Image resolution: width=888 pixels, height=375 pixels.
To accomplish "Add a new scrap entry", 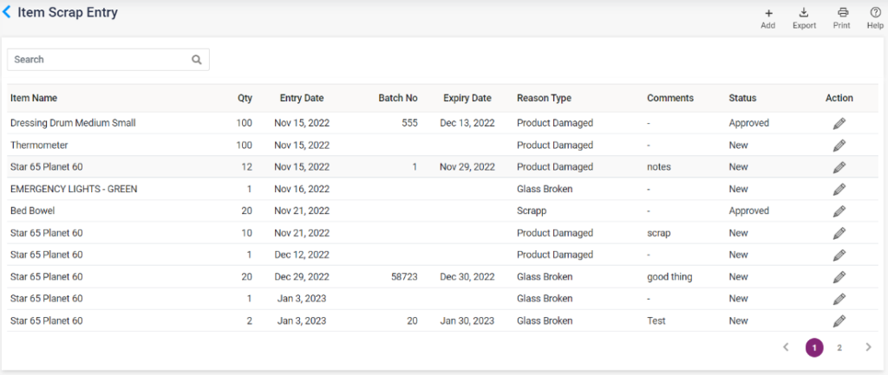I will (x=767, y=17).
